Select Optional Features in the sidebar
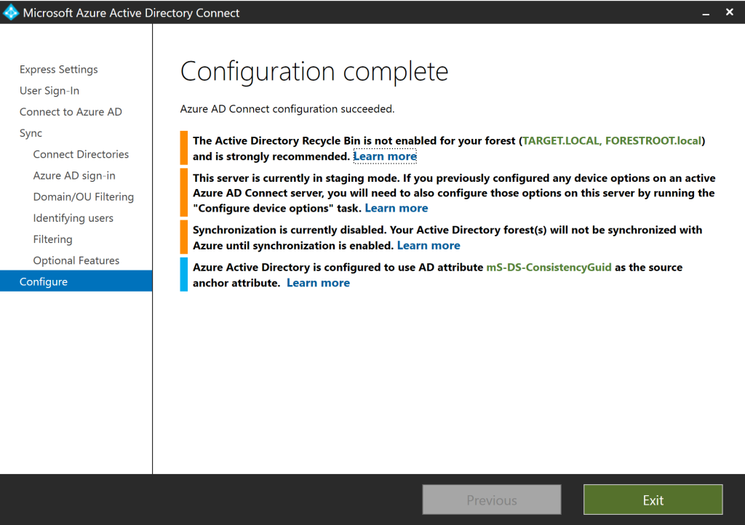745x525 pixels. [x=76, y=260]
